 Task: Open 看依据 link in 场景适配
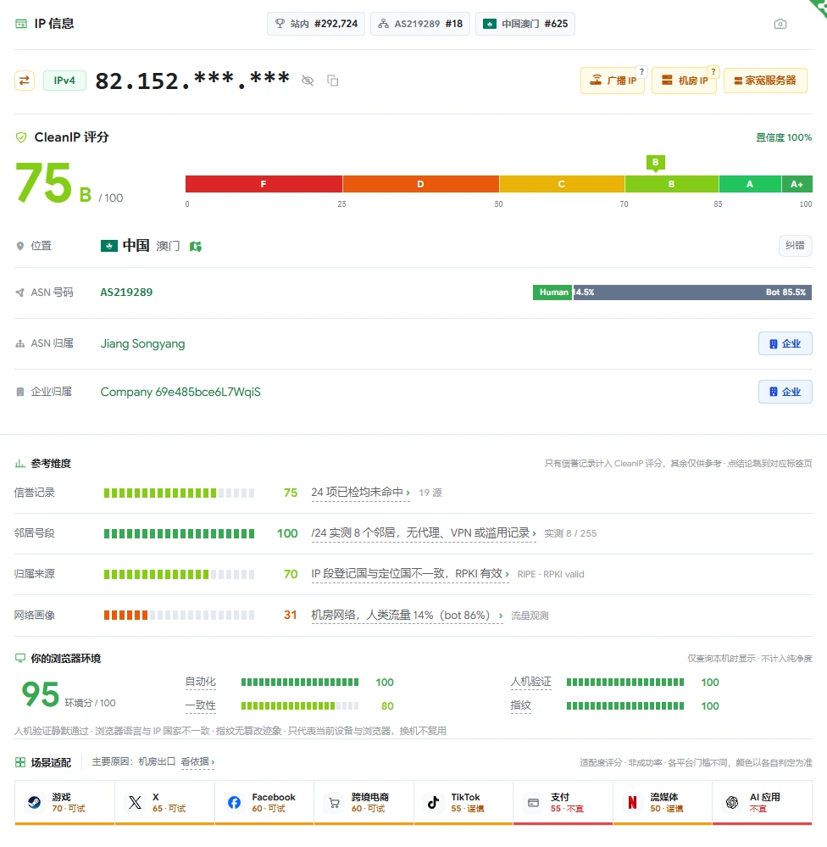[x=197, y=761]
